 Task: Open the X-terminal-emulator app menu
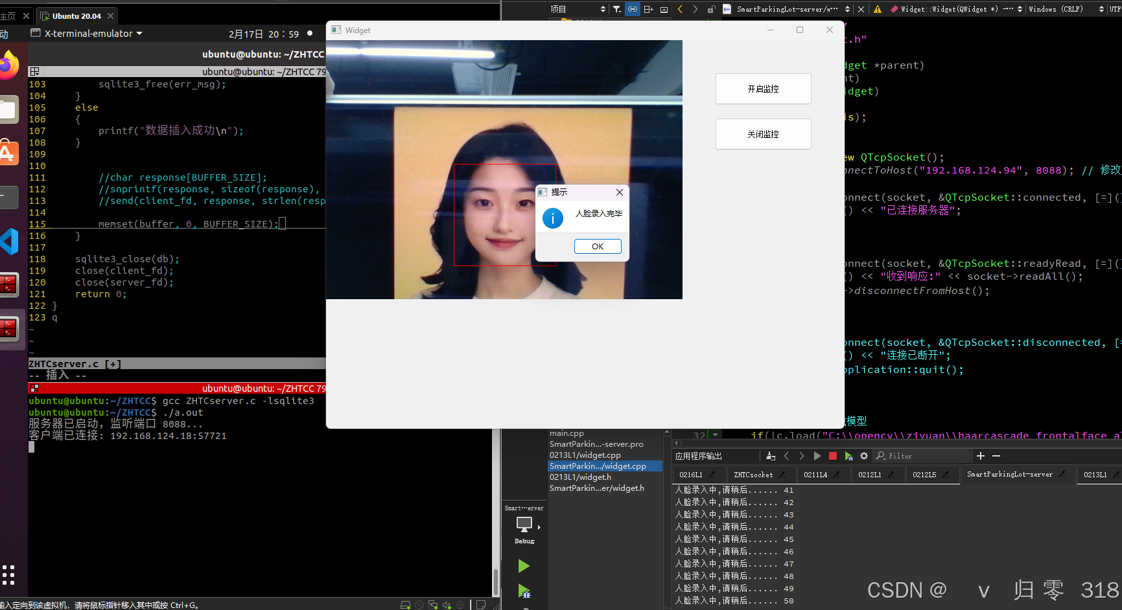point(87,34)
